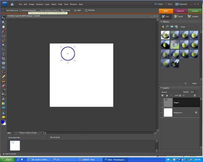Switch to Guided edit mode
The height and width of the screenshot is (162, 203).
coord(193,17)
